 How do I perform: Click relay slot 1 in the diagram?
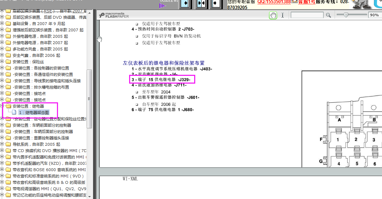338,139
